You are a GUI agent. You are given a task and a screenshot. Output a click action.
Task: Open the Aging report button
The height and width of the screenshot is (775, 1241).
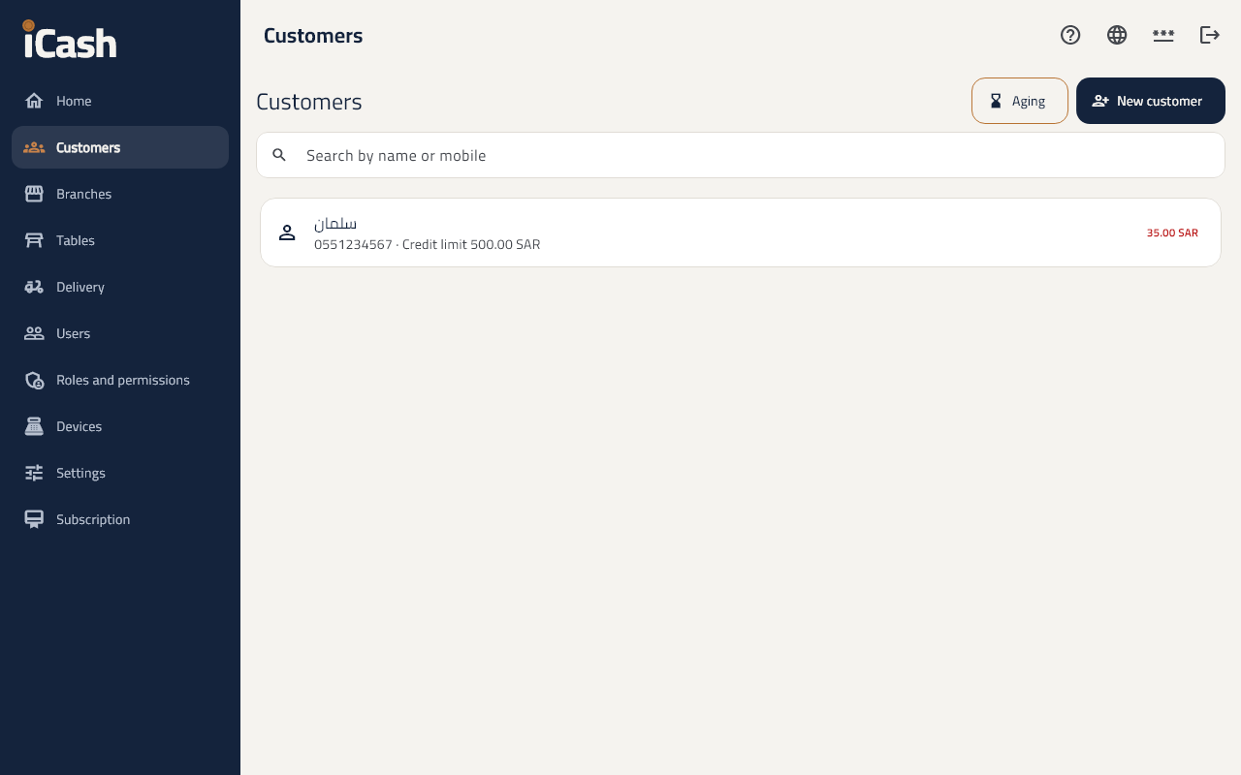(1020, 101)
